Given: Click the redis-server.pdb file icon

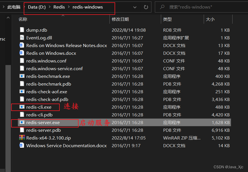Looking at the screenshot, I should coord(22,130).
